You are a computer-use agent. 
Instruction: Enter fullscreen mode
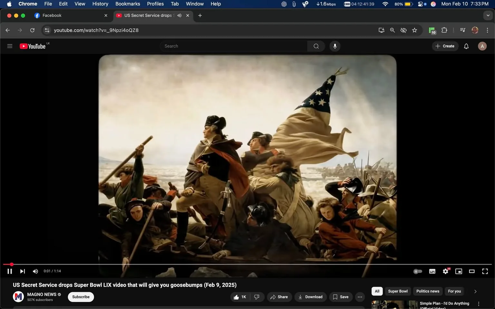(x=485, y=271)
